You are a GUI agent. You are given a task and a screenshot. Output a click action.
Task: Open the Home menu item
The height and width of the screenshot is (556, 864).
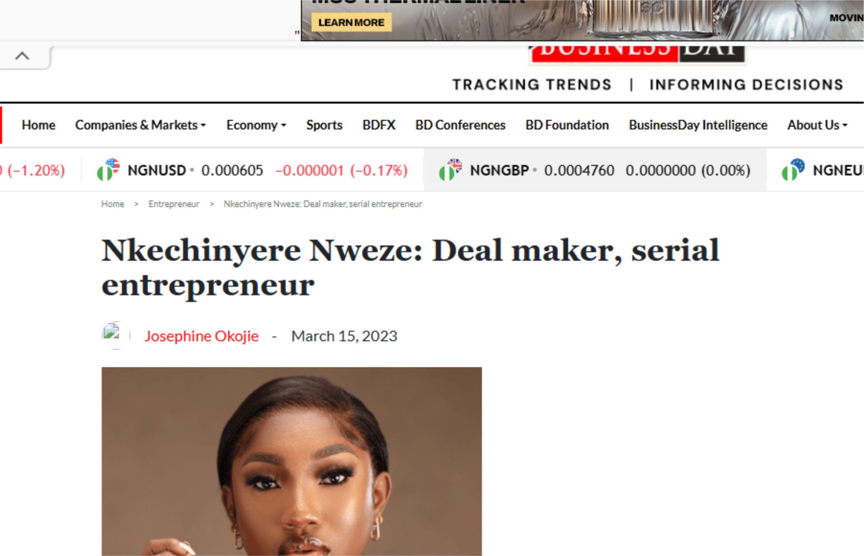coord(38,125)
